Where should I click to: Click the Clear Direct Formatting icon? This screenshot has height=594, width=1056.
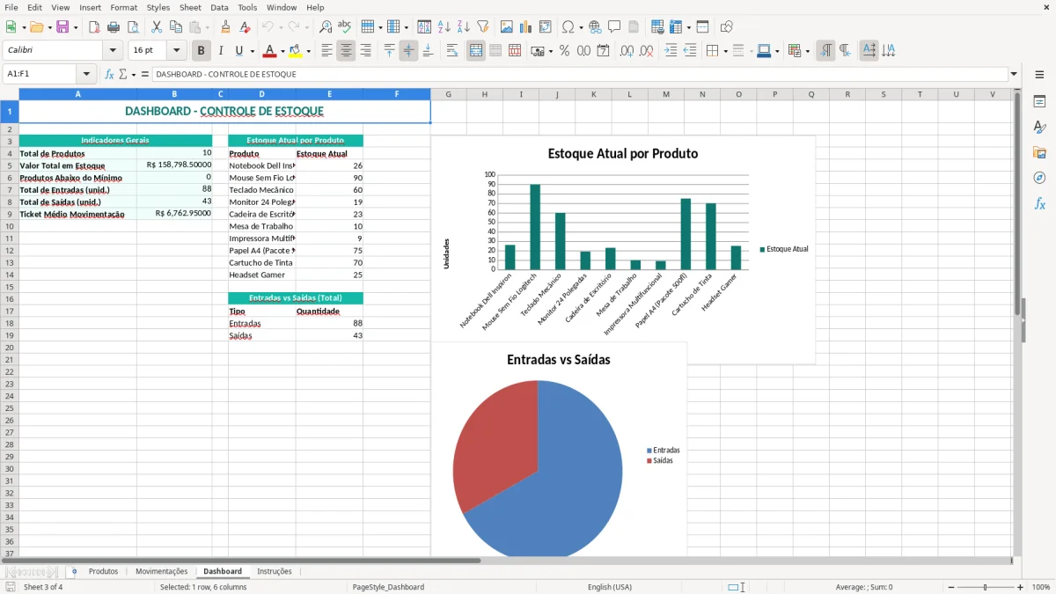pyautogui.click(x=245, y=26)
